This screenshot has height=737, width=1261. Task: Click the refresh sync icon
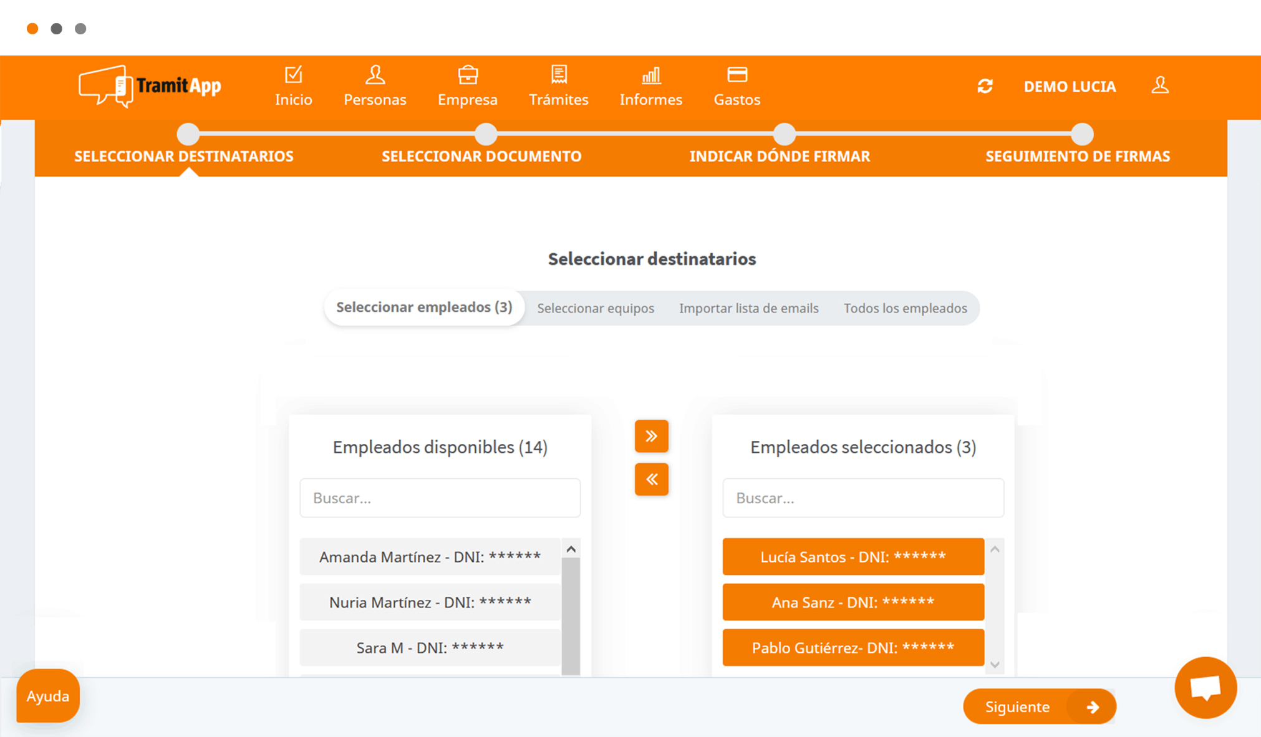click(x=985, y=86)
